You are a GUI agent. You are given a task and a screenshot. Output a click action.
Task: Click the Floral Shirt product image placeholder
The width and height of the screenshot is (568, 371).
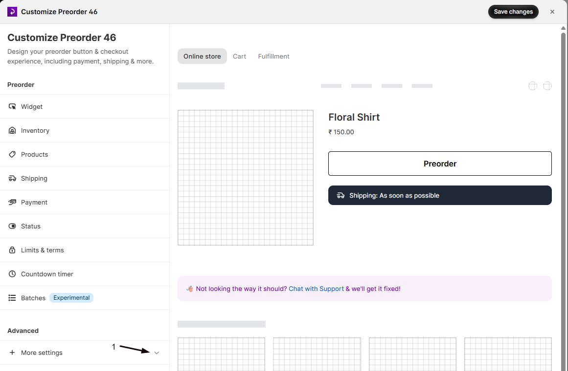[245, 178]
